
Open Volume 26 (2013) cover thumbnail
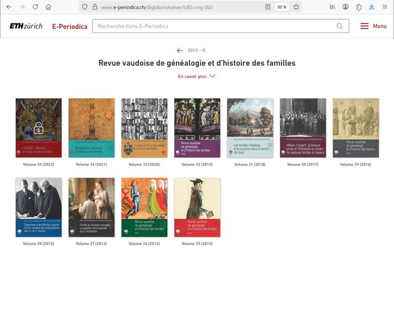coord(144,207)
